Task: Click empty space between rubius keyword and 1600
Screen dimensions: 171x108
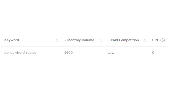Action: click(50, 53)
